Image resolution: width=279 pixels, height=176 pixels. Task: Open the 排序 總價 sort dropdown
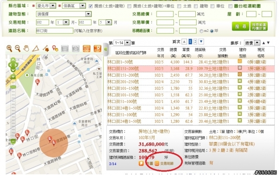pos(252,43)
